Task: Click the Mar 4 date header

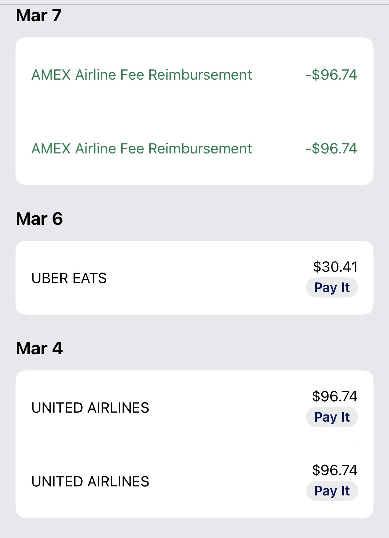Action: point(39,348)
